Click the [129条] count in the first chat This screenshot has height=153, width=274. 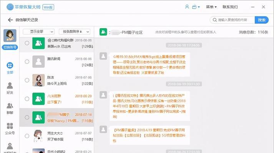coord(87,46)
